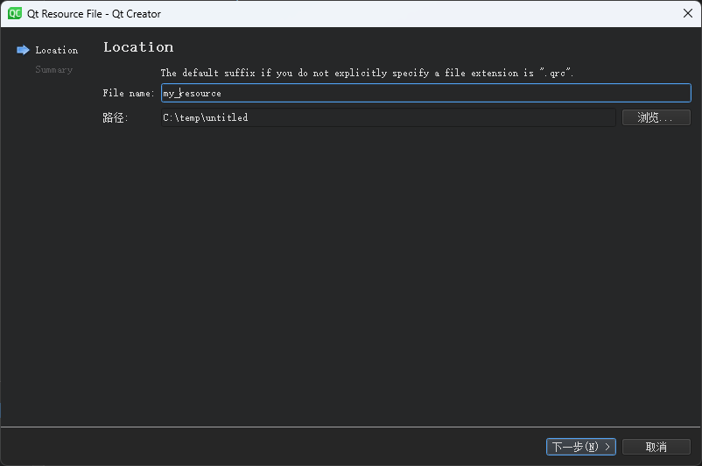This screenshot has width=702, height=466.
Task: Click the separator line above bottom buttons
Action: point(350,427)
